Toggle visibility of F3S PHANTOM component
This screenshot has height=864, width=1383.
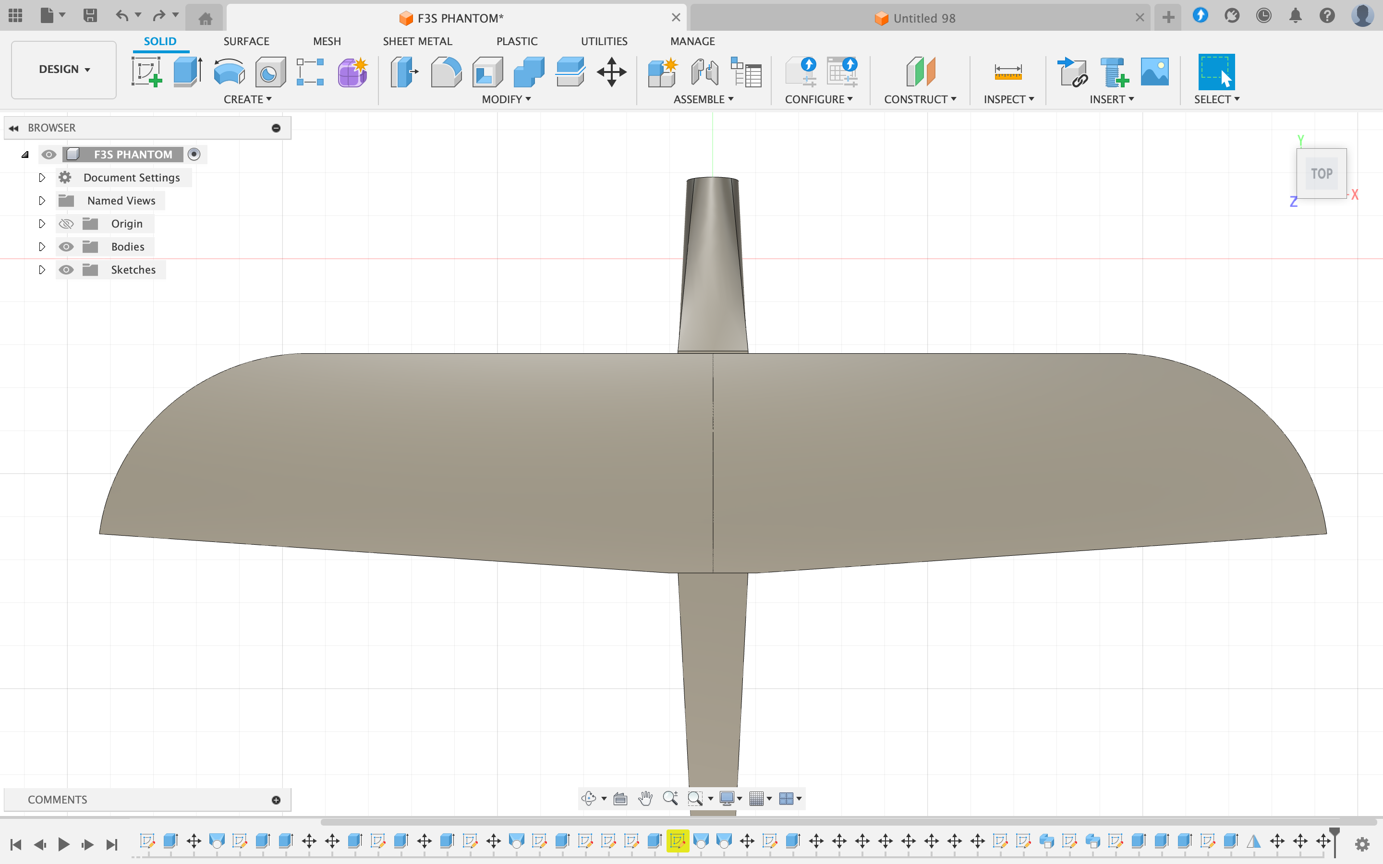[49, 154]
